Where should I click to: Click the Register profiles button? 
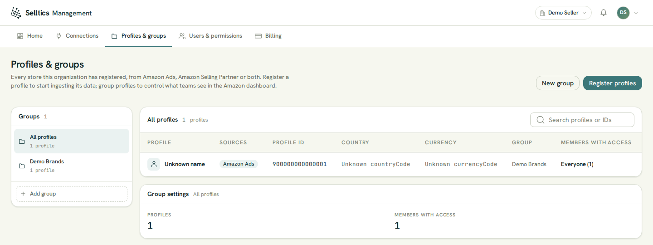pyautogui.click(x=613, y=83)
